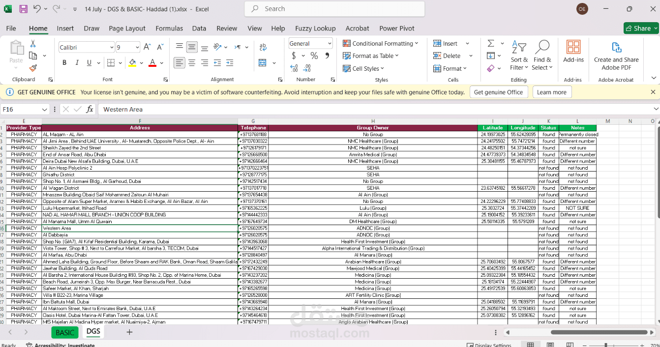Image resolution: width=660 pixels, height=347 pixels.
Task: Switch to the Formulas tab
Action: 169,29
